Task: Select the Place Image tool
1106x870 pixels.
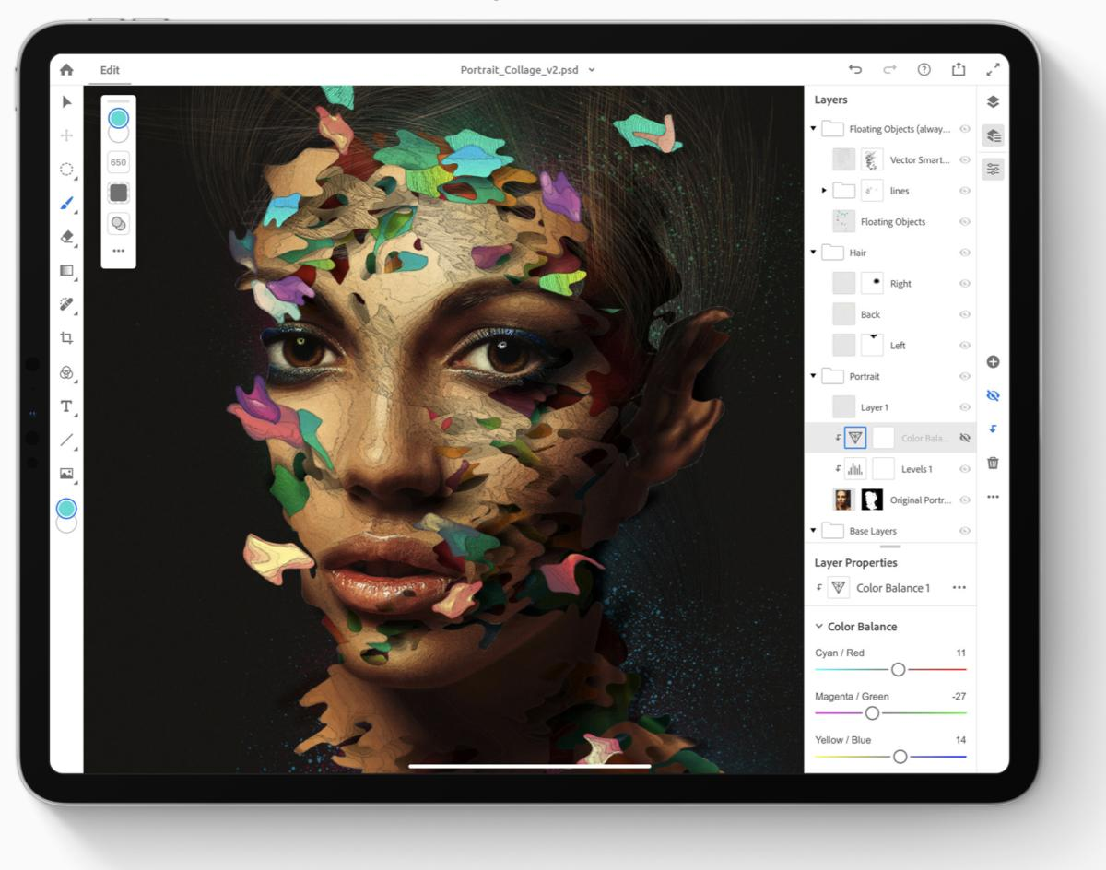Action: tap(66, 474)
